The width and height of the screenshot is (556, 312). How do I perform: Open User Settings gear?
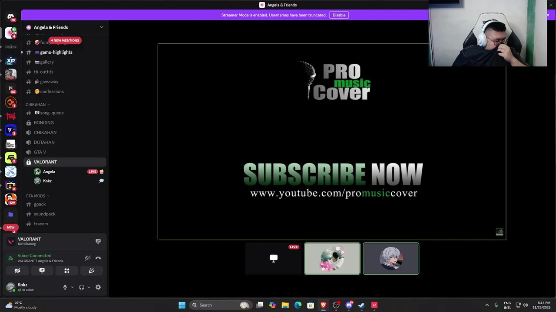coord(98,287)
